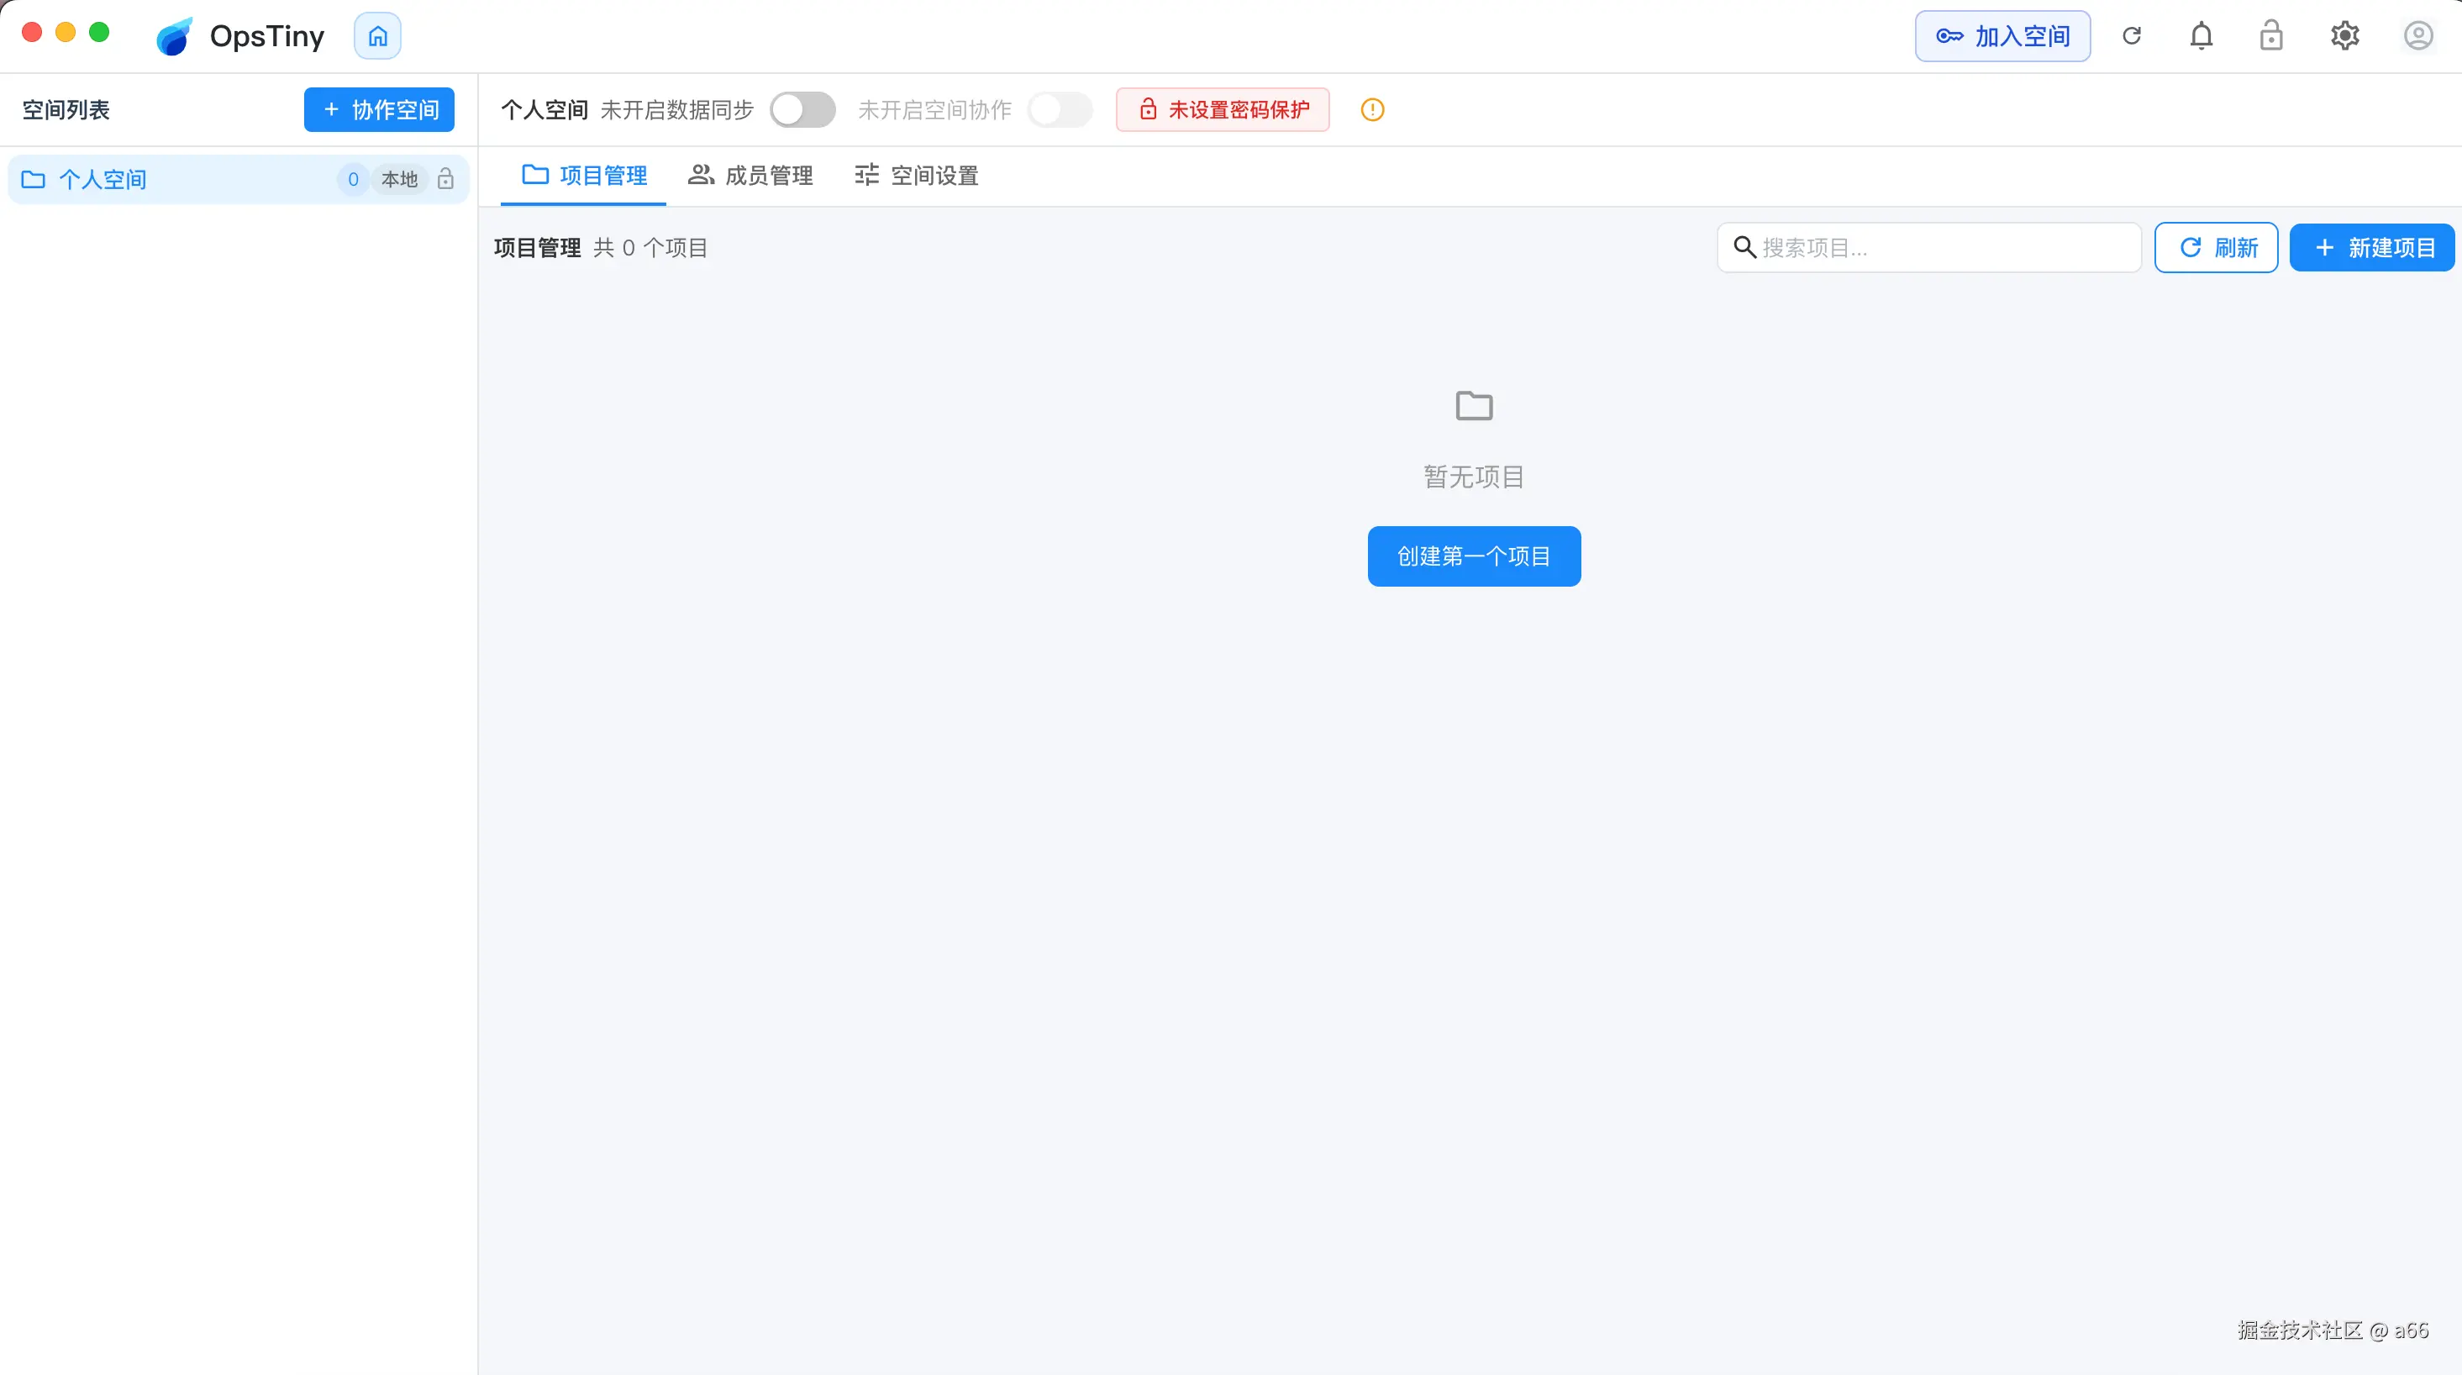The width and height of the screenshot is (2462, 1375).
Task: Click the Home icon beside the OpsTiny logo
Action: (376, 35)
